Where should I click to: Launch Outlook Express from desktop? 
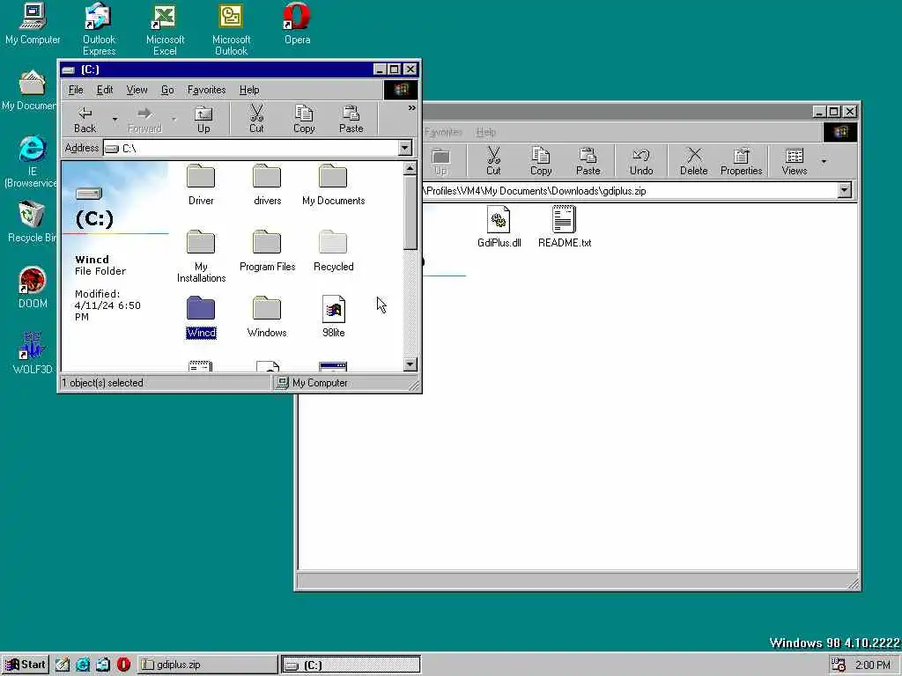(x=99, y=29)
